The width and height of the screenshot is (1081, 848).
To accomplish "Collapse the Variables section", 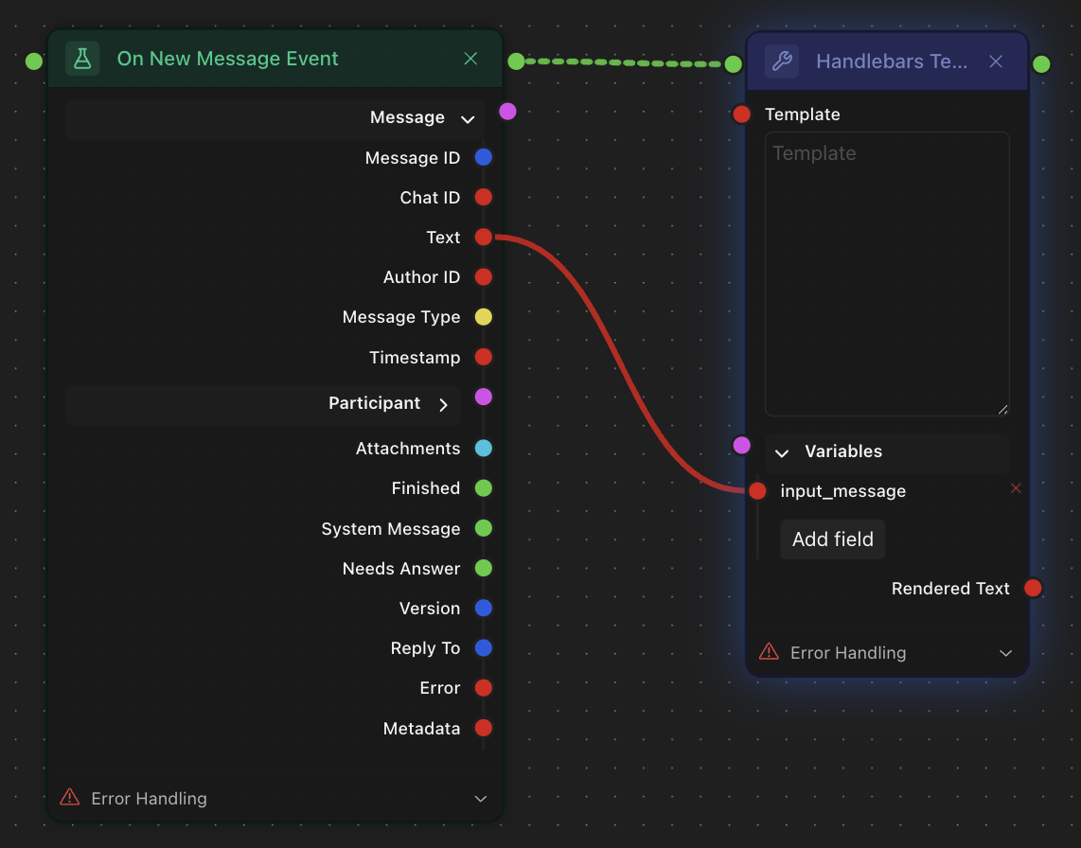I will point(782,453).
